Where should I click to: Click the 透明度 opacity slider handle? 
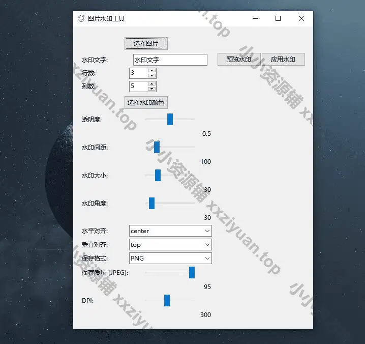pyautogui.click(x=170, y=120)
